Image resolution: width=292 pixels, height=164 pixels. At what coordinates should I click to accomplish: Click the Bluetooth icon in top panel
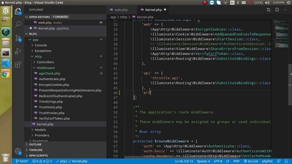(x=238, y=3)
